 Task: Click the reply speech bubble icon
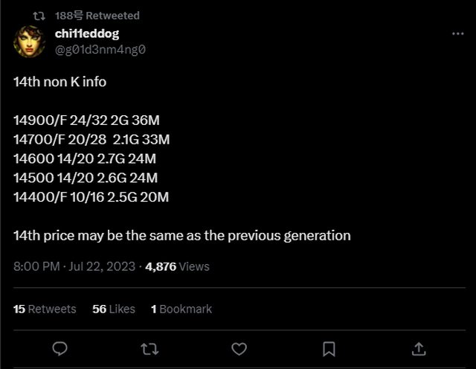point(61,348)
